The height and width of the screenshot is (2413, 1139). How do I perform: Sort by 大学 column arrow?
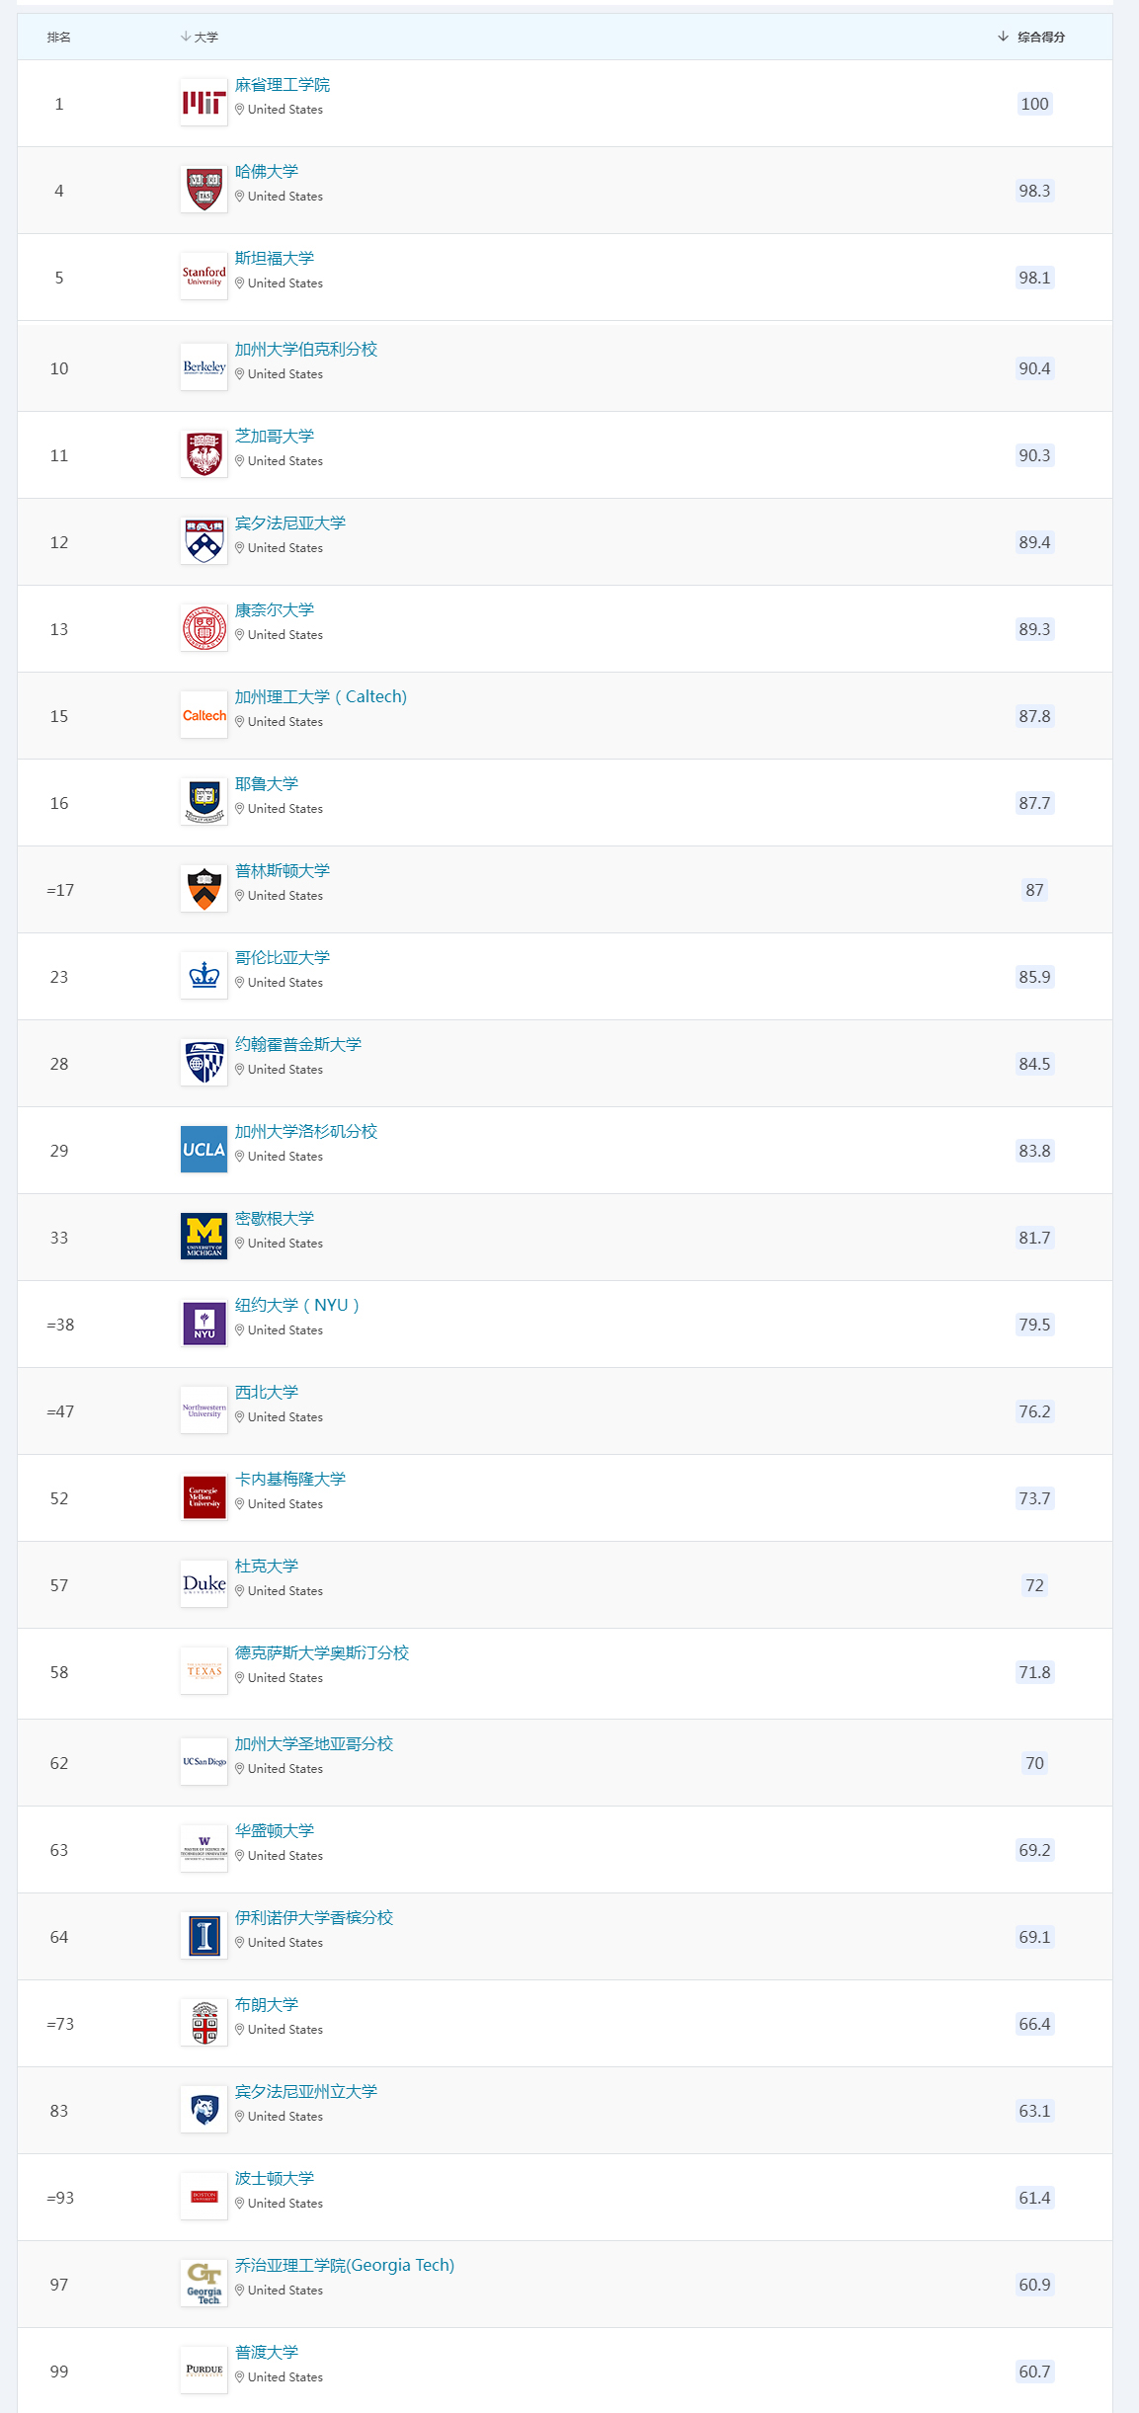click(x=186, y=37)
